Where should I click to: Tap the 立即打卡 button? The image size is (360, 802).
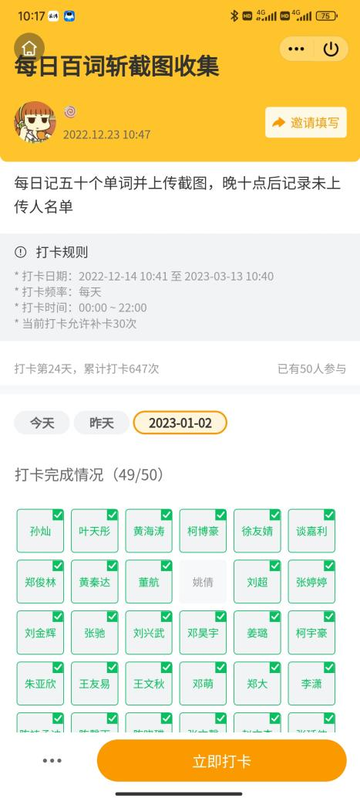coord(221,760)
